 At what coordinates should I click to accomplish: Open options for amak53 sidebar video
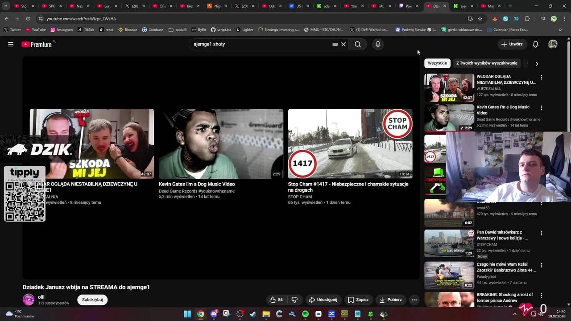click(x=542, y=203)
